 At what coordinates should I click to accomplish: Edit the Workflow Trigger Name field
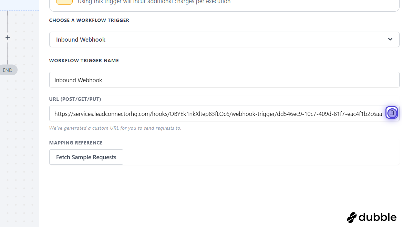click(x=224, y=80)
